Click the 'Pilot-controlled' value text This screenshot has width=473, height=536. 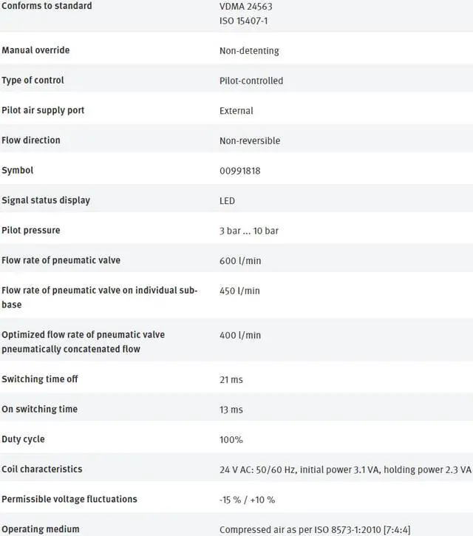(251, 81)
